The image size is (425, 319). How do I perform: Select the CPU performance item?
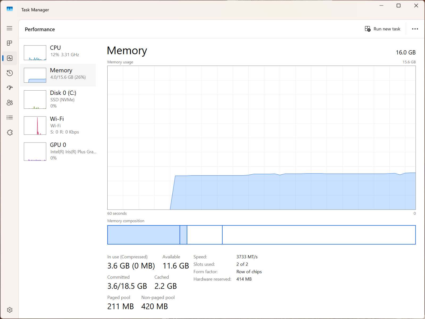58,52
